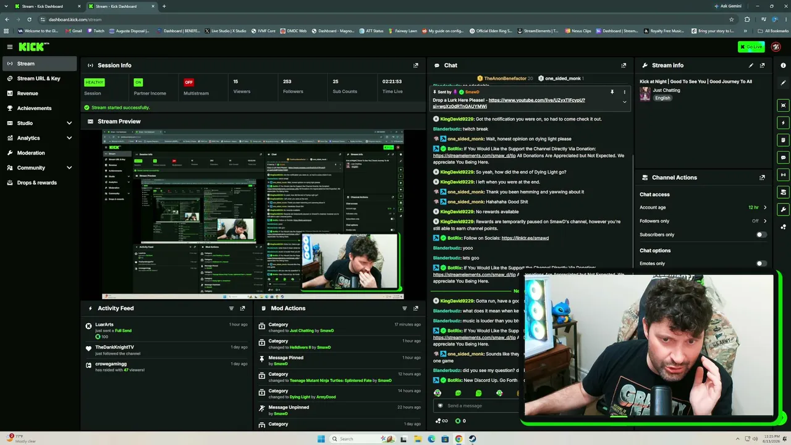Click LuarArts in the Activity Feed
791x445 pixels.
pos(104,324)
